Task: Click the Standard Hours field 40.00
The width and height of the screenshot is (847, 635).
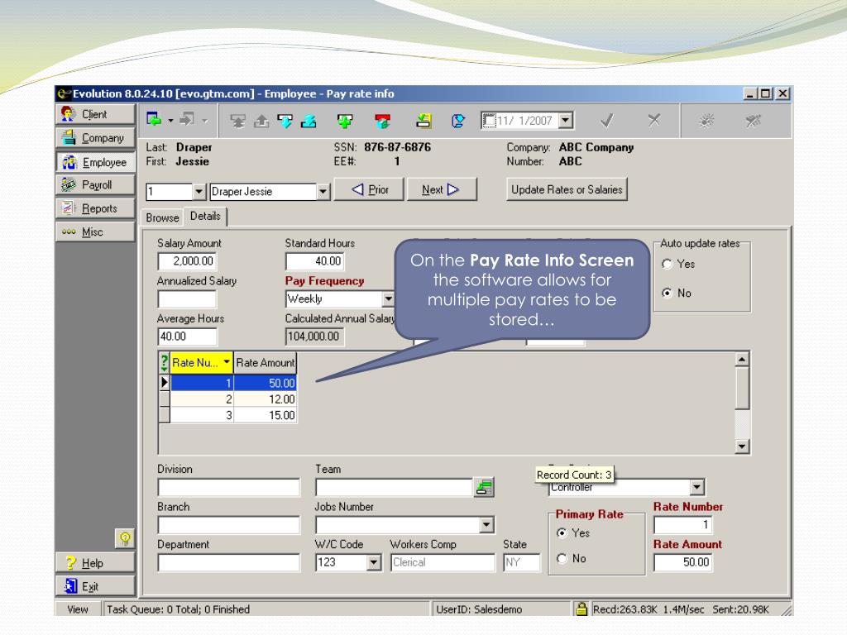Action: [314, 261]
